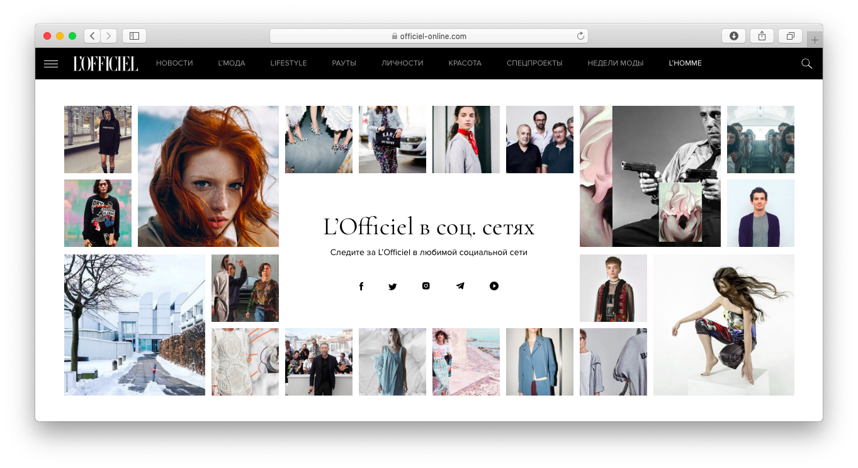Open the LIFESTYLE menu item
Viewport: 858px width, 468px height.
[x=288, y=64]
